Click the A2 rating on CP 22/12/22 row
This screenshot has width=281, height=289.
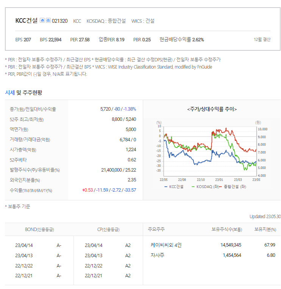click(x=128, y=266)
